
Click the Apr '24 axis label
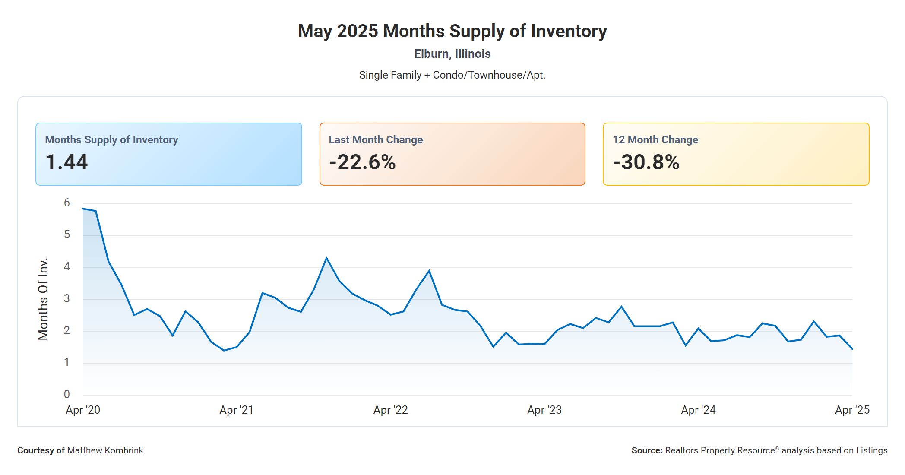698,410
